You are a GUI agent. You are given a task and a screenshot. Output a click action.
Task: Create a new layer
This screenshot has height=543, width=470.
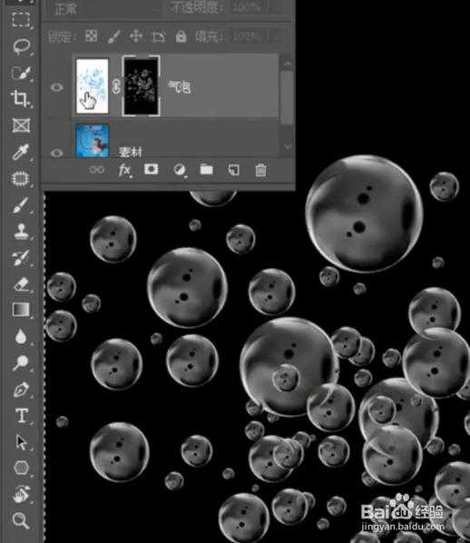pos(233,170)
